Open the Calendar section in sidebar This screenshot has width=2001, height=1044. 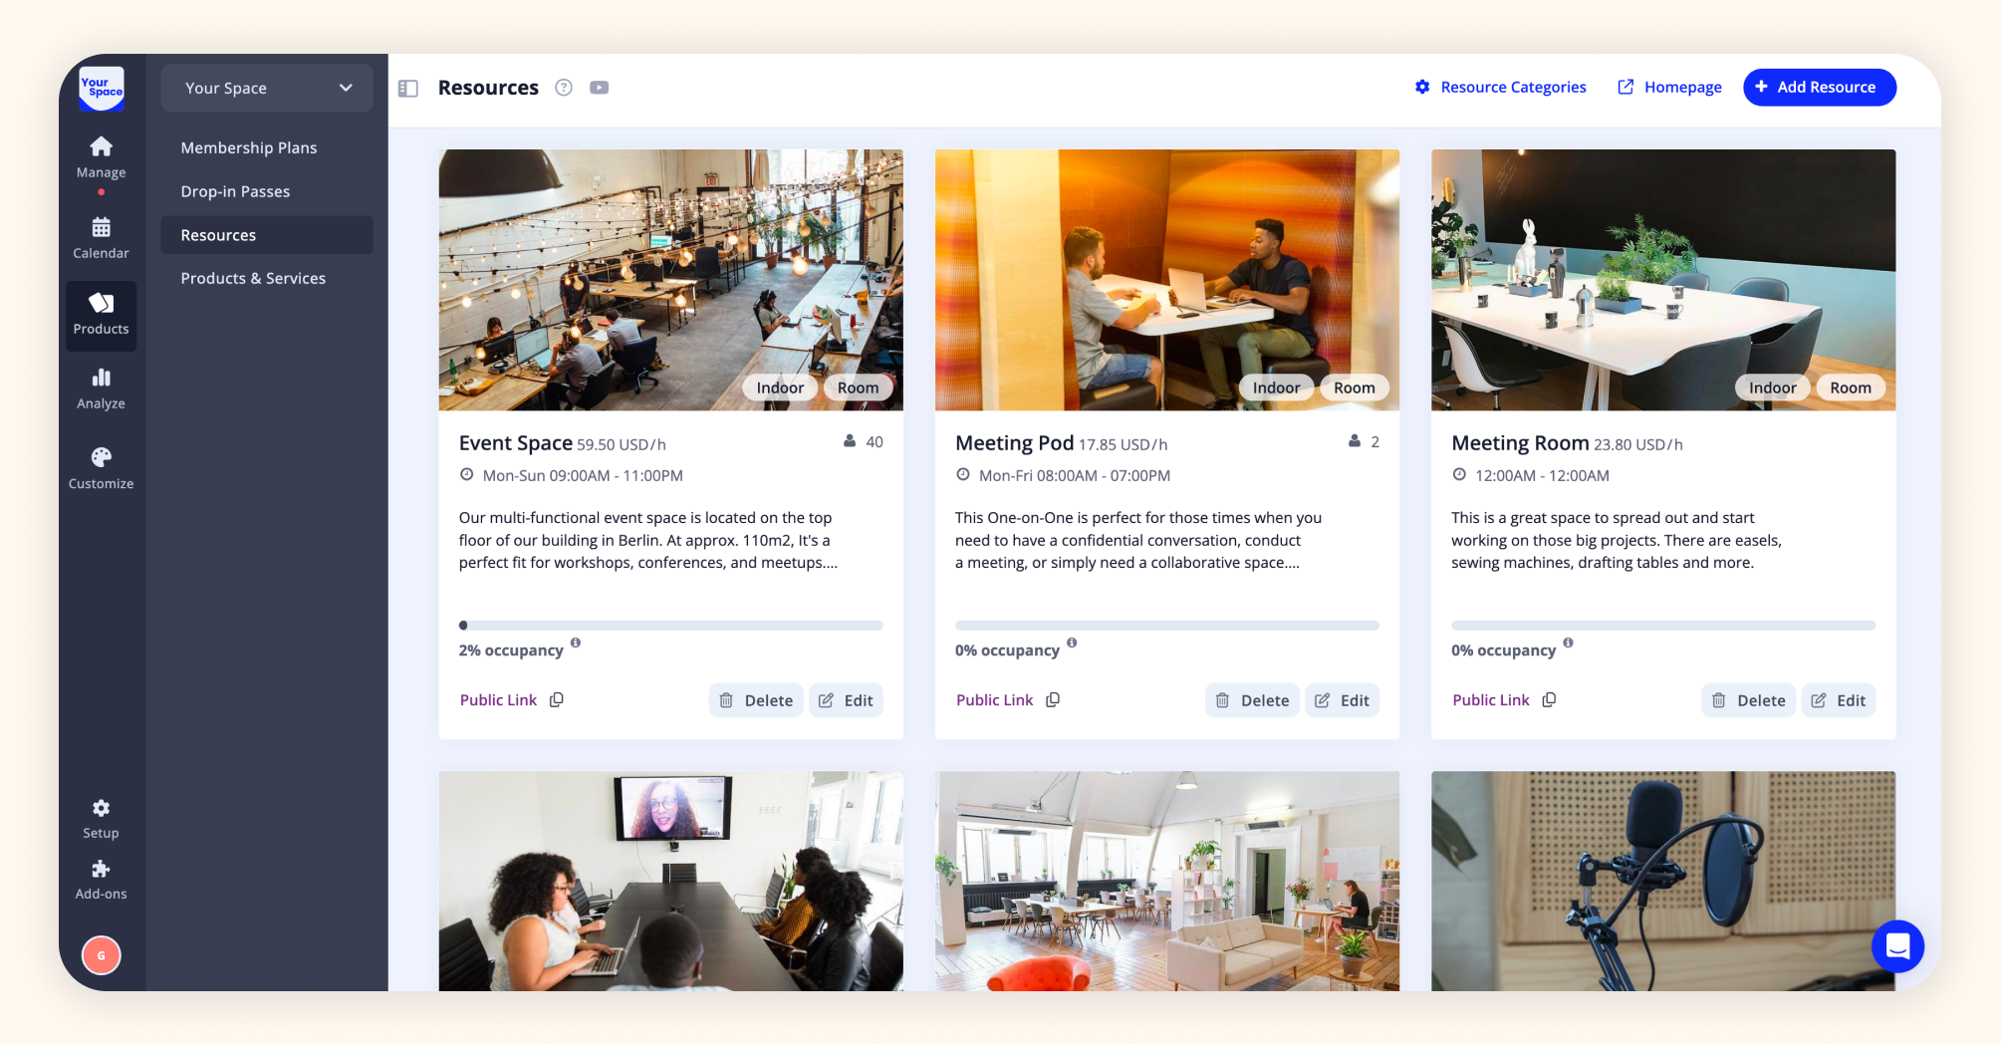click(x=101, y=238)
